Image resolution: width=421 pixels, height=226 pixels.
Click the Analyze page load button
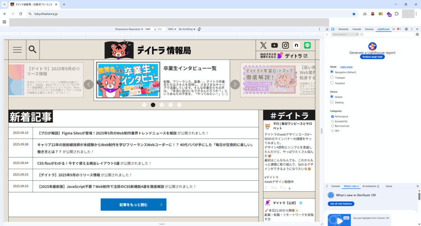coord(372,57)
